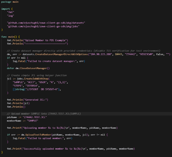Click the highlighted Upload member SAMPLE comment line
The height and width of the screenshot is (157, 172).
tap(44, 114)
